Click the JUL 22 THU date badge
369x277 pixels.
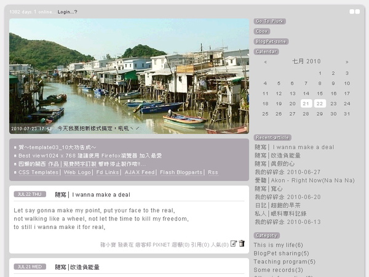(x=30, y=195)
